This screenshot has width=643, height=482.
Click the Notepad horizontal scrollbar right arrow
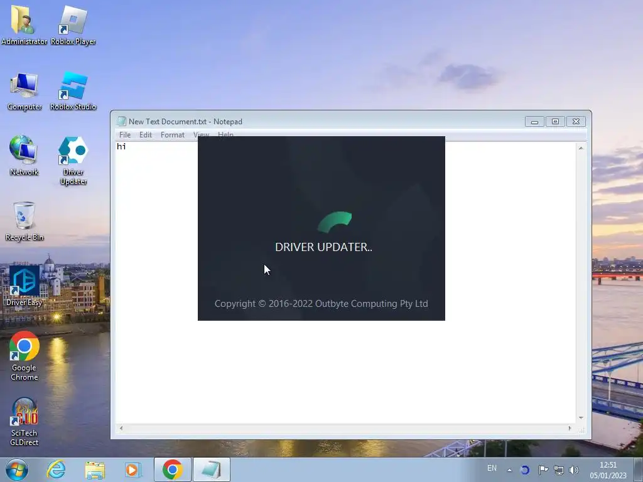(570, 428)
